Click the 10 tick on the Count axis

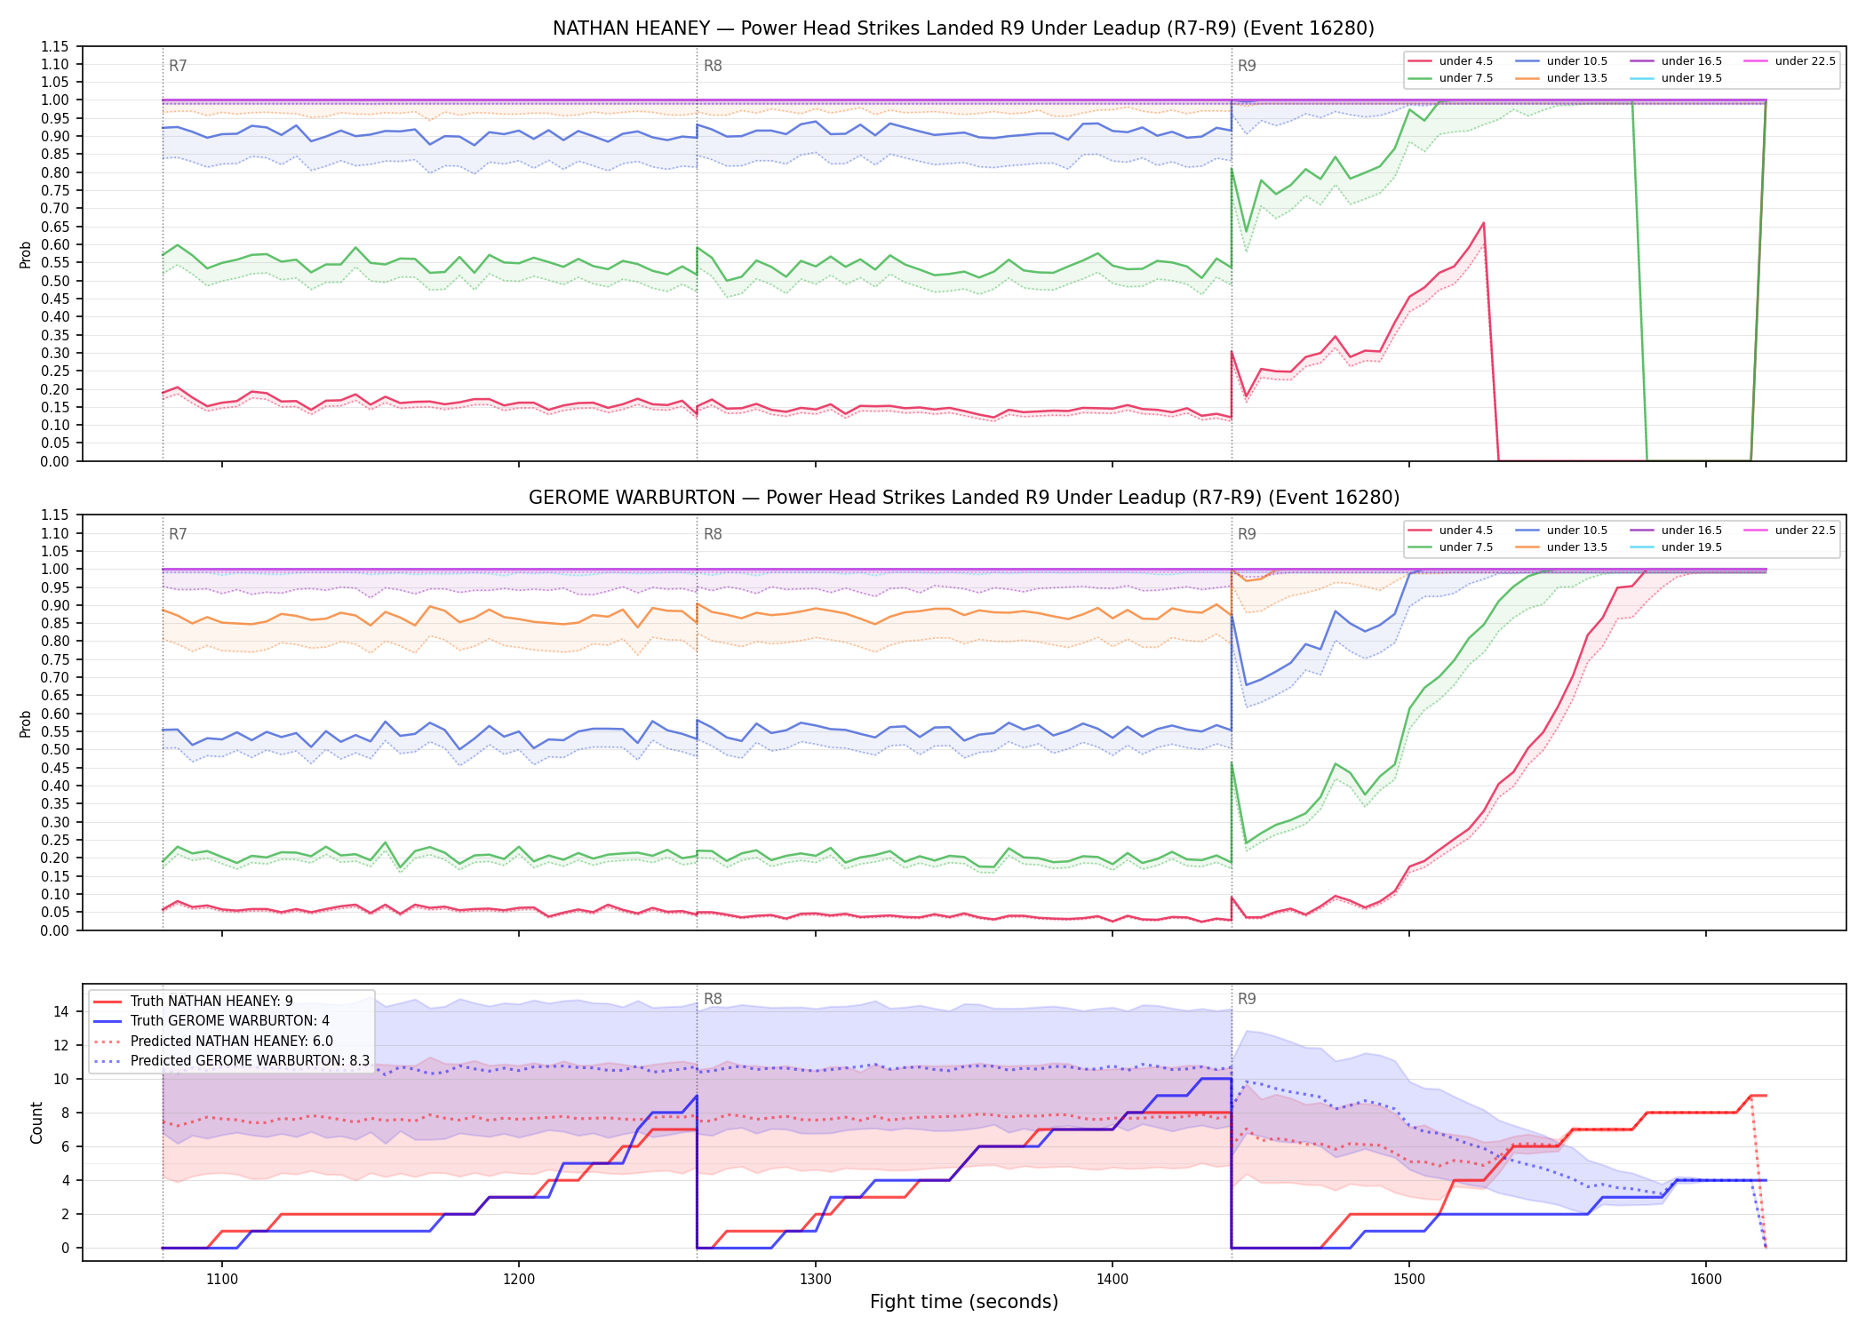pos(61,1079)
